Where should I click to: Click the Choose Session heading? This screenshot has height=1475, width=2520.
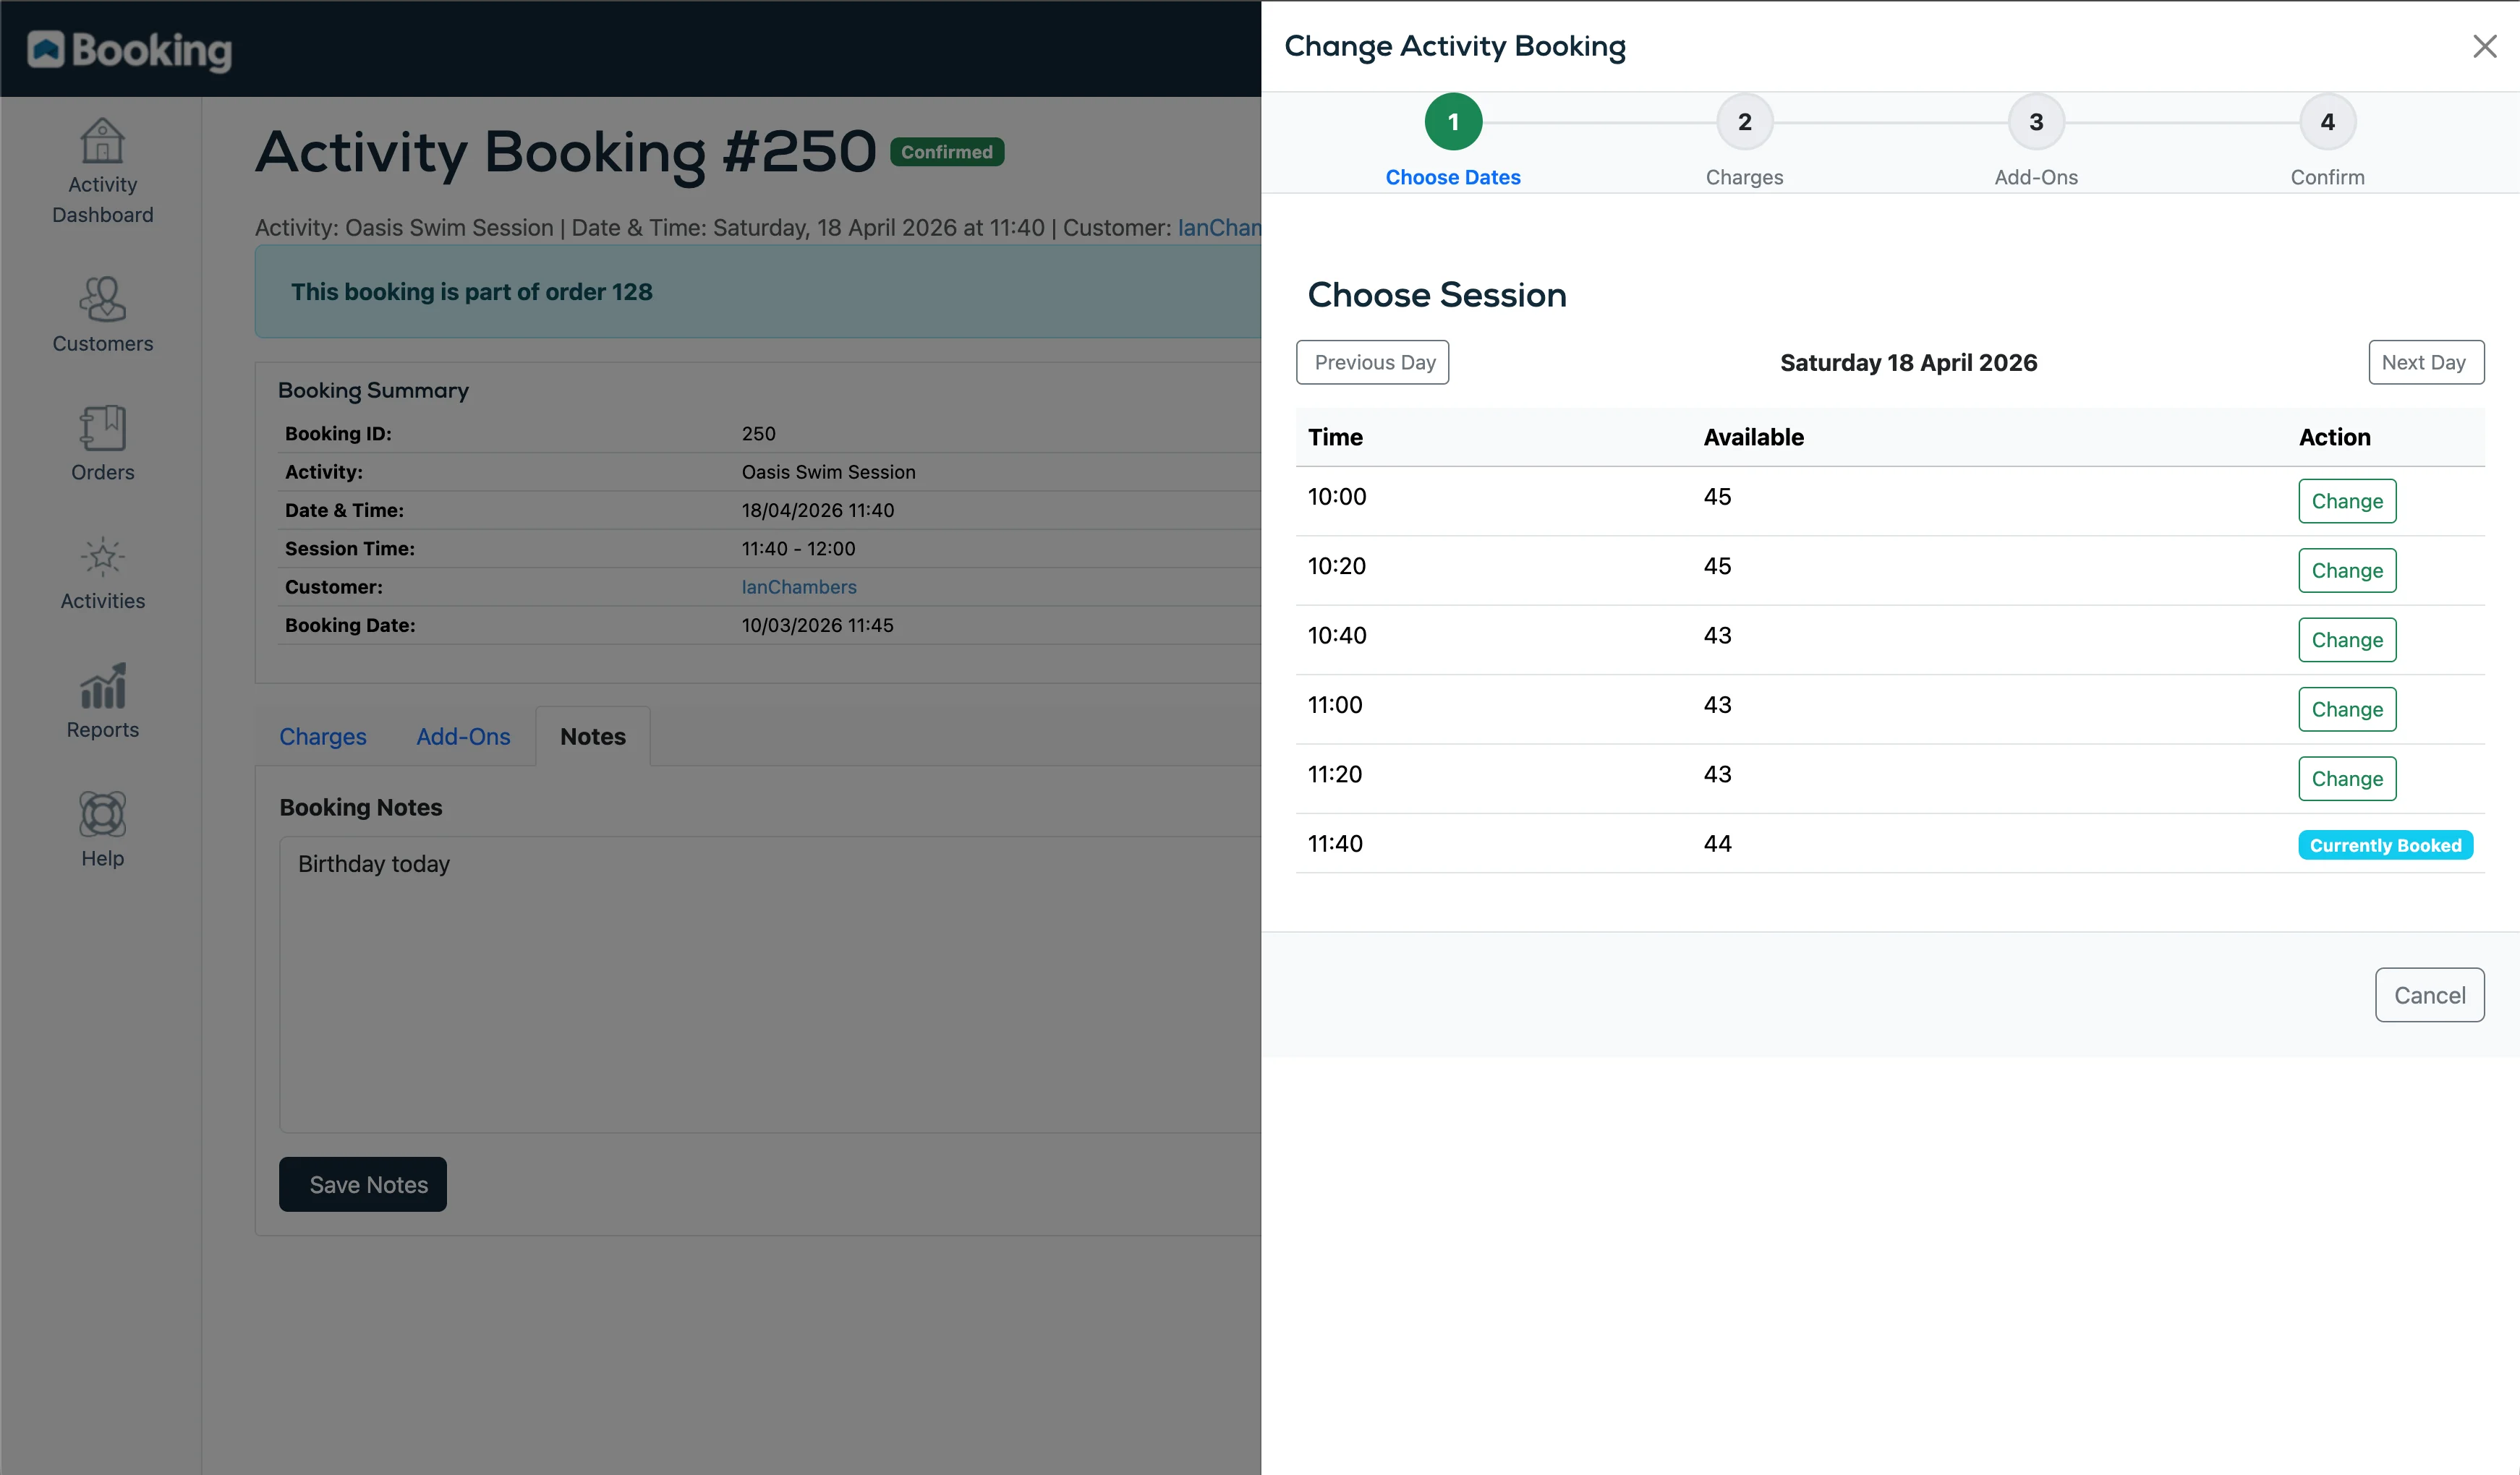point(1437,295)
